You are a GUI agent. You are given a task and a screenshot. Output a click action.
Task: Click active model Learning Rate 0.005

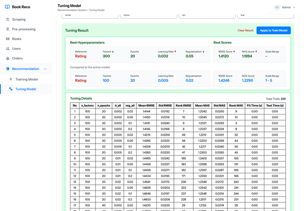click(x=163, y=81)
